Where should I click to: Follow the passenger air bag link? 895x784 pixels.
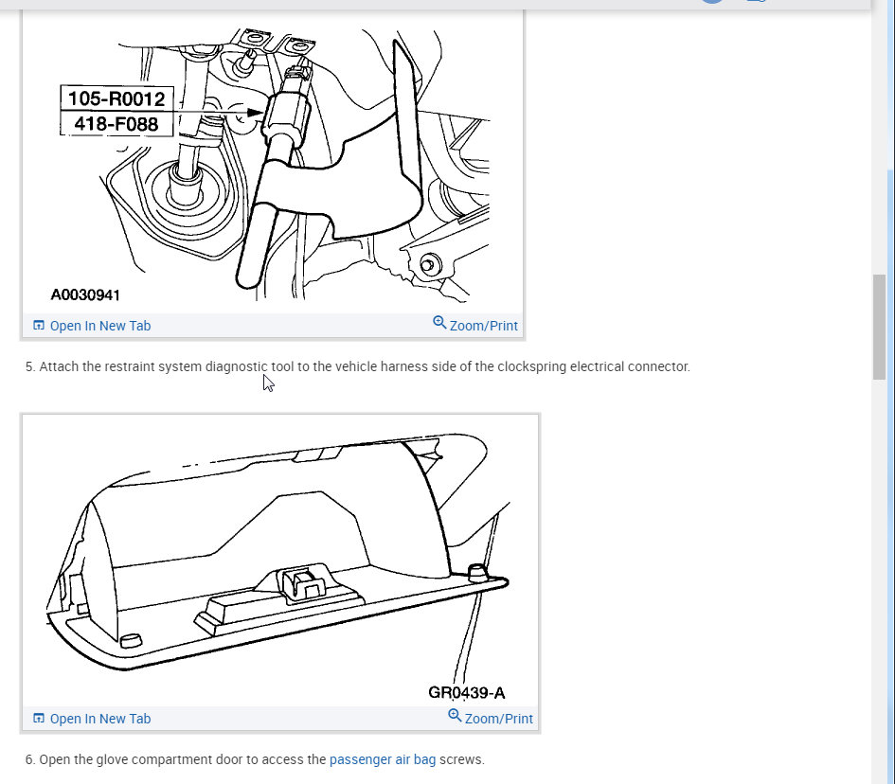pyautogui.click(x=383, y=760)
